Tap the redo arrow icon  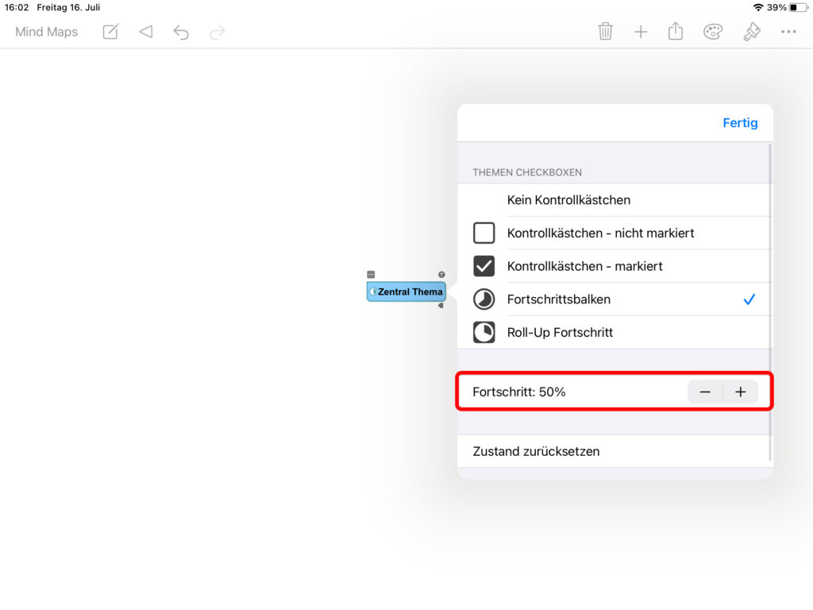[217, 32]
